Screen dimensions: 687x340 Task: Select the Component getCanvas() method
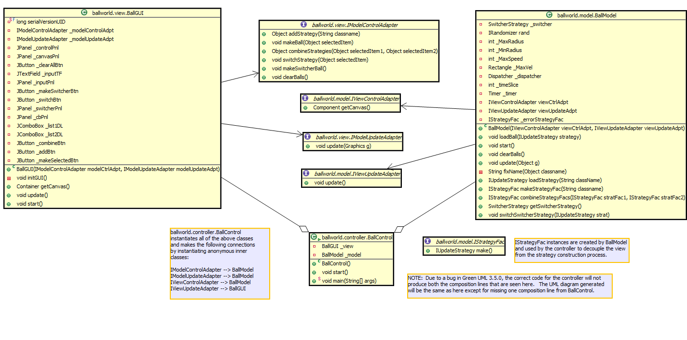tap(341, 107)
